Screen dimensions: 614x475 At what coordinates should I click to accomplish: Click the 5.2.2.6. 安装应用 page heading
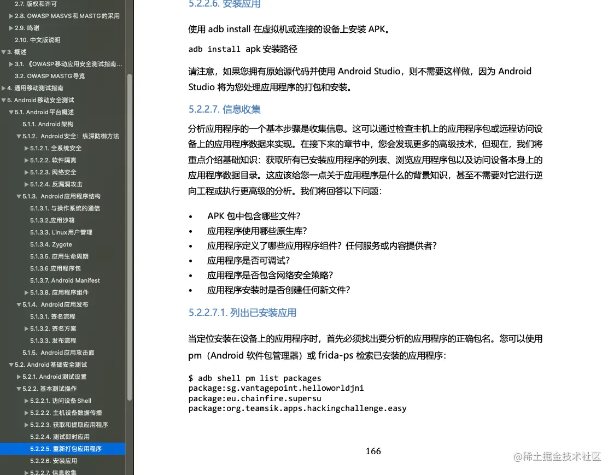pyautogui.click(x=224, y=4)
